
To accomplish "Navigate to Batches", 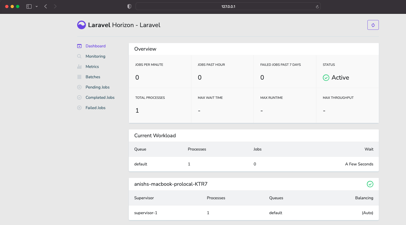I will [93, 77].
